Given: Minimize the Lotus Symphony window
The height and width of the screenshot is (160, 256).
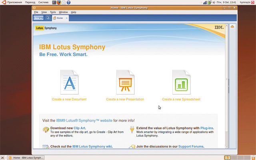Looking at the screenshot, I should (224, 8).
